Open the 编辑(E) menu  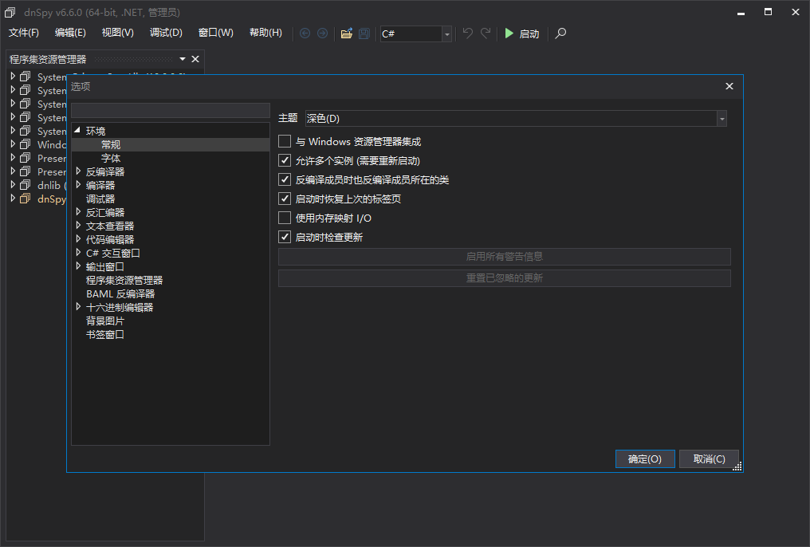pyautogui.click(x=70, y=33)
